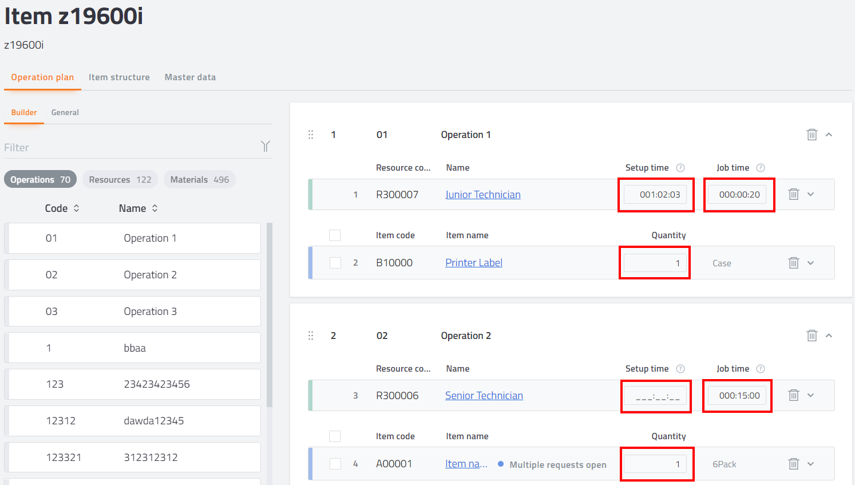Click item code B10000
This screenshot has width=855, height=485.
(x=394, y=263)
